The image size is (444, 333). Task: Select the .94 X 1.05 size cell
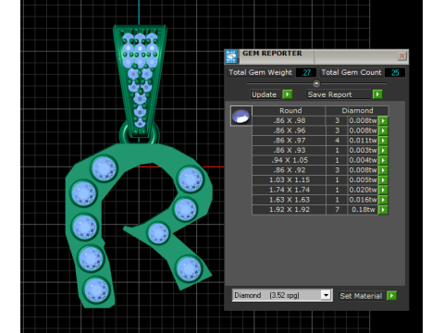[x=289, y=160]
